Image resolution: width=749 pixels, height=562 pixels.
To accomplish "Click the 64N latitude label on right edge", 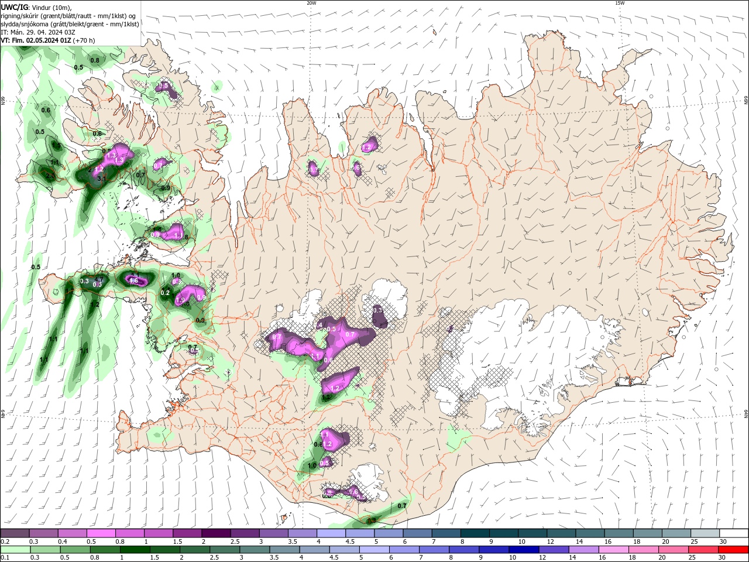I will pos(746,414).
